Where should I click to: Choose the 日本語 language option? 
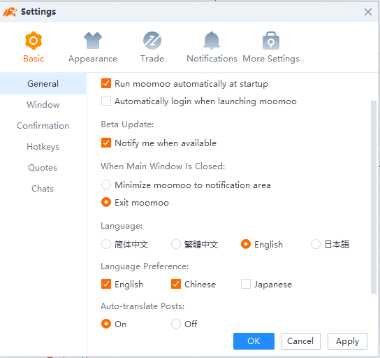[316, 244]
